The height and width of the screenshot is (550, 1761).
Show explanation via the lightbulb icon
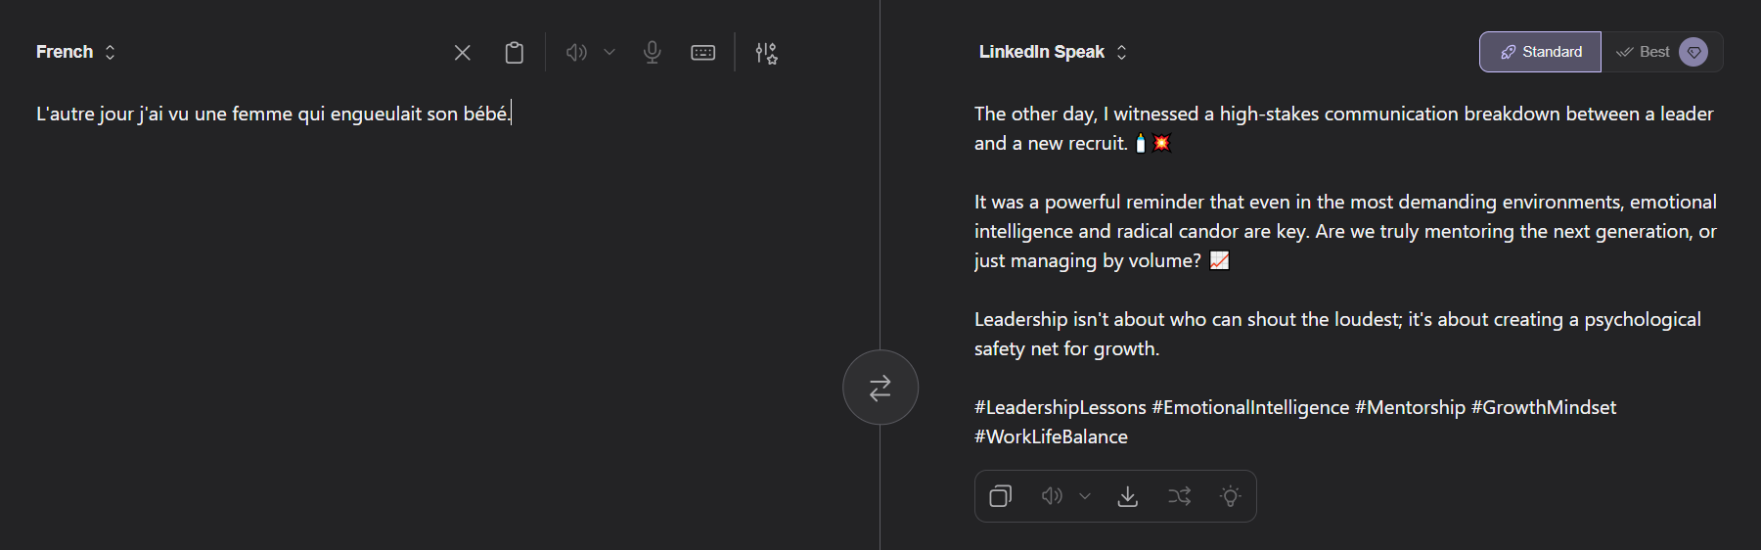click(1230, 496)
